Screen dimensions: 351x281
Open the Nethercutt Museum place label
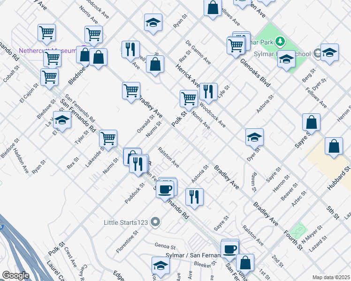[47, 51]
